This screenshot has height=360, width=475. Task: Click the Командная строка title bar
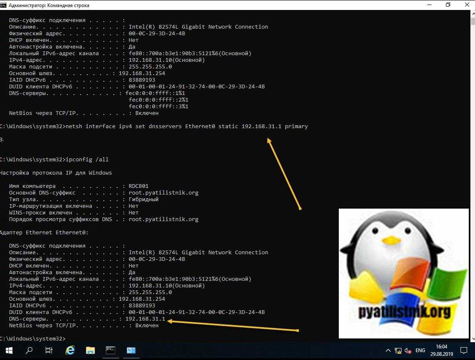pyautogui.click(x=208, y=5)
